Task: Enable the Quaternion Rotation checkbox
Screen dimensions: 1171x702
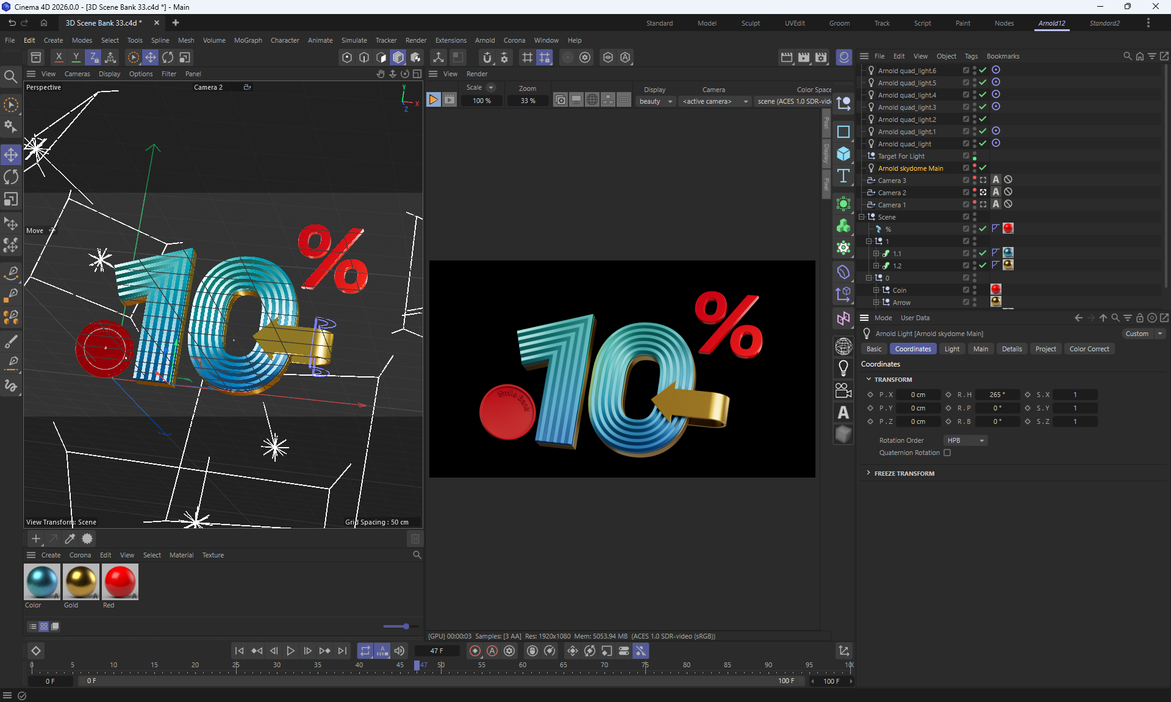Action: pos(947,453)
